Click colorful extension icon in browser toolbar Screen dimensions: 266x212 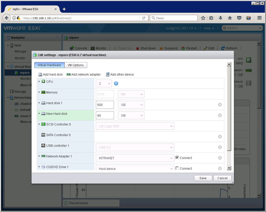tap(249, 18)
